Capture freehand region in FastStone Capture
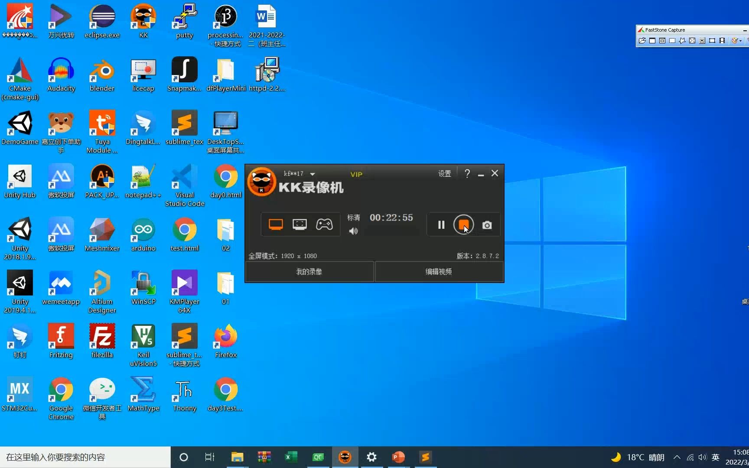Image resolution: width=749 pixels, height=468 pixels. [x=682, y=41]
